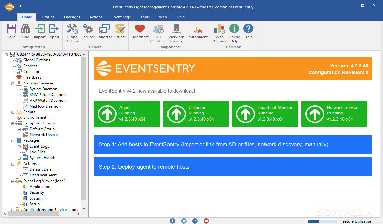Screen dimensions: 383x224
Task: Collapse the Computer Groups tree node
Action: pos(13,123)
